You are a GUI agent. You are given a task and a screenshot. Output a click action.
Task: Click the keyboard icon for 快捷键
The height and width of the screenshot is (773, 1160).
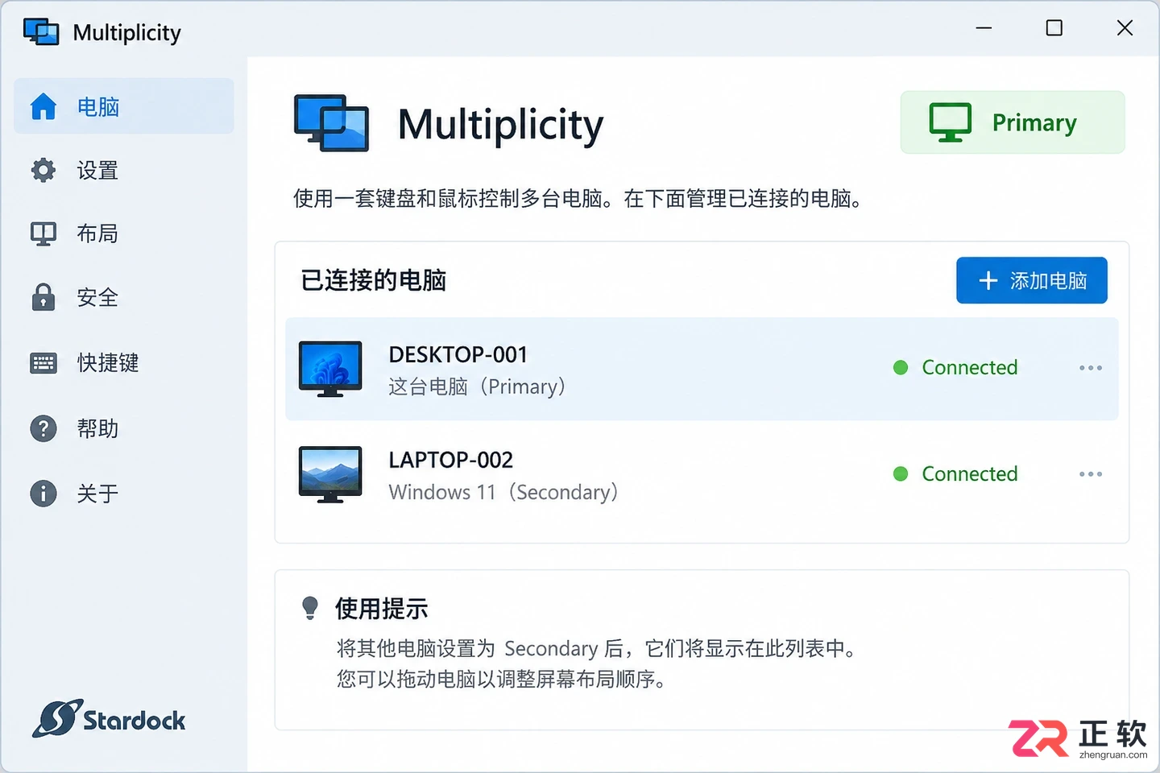pos(43,363)
